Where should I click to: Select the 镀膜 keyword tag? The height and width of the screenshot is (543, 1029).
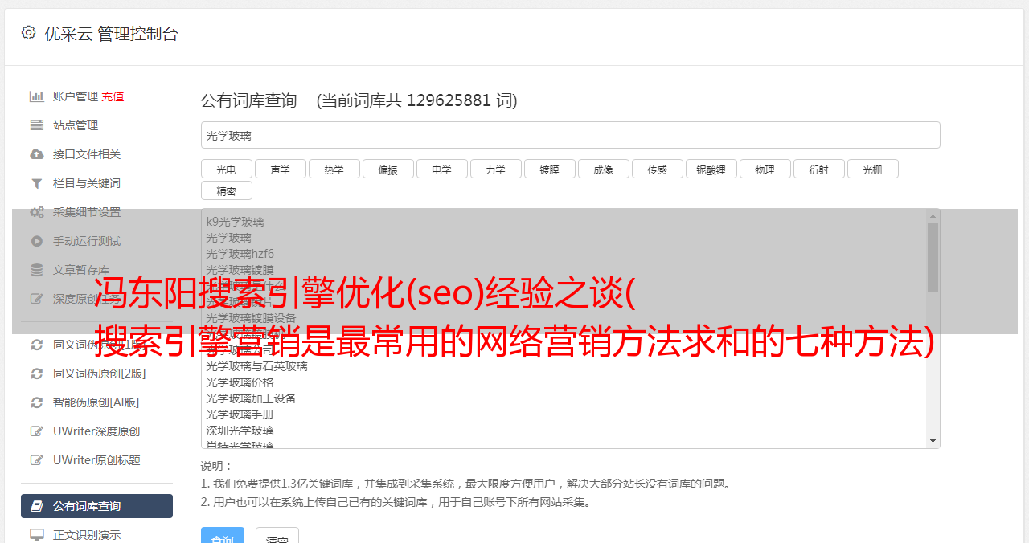point(550,169)
